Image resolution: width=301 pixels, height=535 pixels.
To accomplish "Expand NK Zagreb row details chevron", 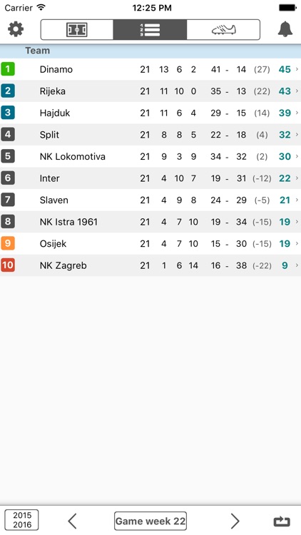I will (x=297, y=265).
